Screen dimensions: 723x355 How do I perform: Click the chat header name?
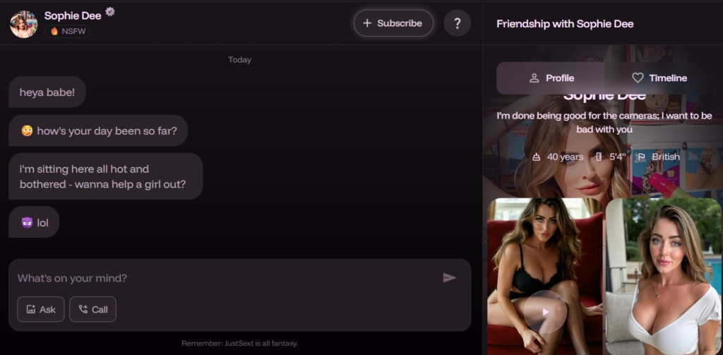pyautogui.click(x=73, y=16)
